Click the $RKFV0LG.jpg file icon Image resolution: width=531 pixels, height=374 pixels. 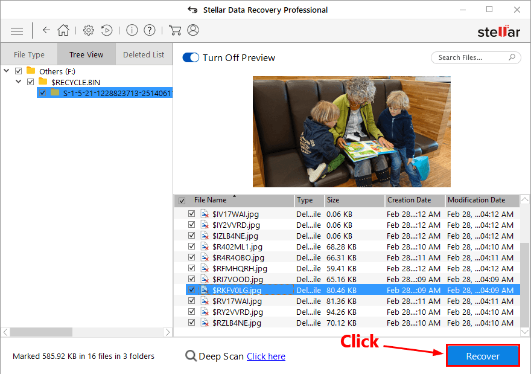coord(205,290)
